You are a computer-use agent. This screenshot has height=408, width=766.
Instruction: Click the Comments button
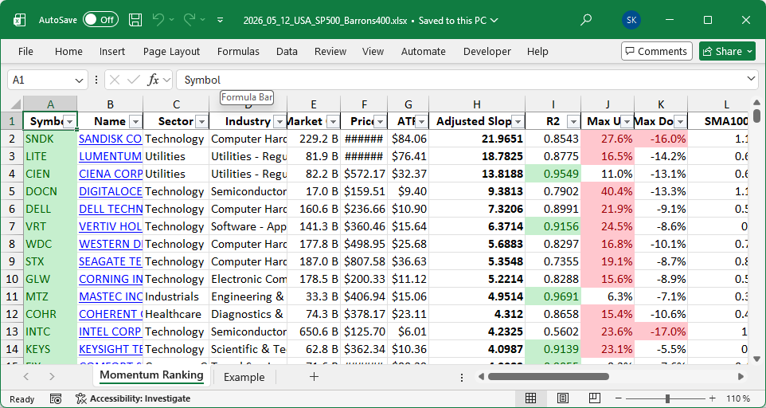click(x=657, y=51)
